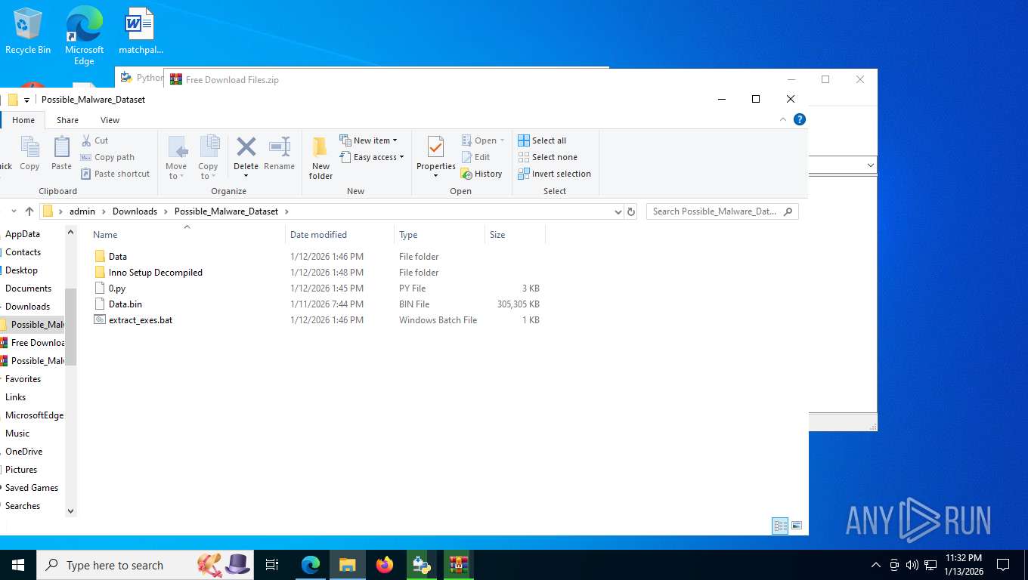Open AppData in the navigation pane
1028x580 pixels.
[23, 234]
